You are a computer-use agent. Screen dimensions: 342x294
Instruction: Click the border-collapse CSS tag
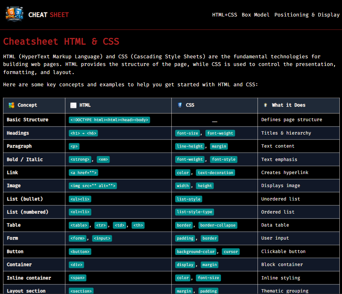[x=218, y=225]
